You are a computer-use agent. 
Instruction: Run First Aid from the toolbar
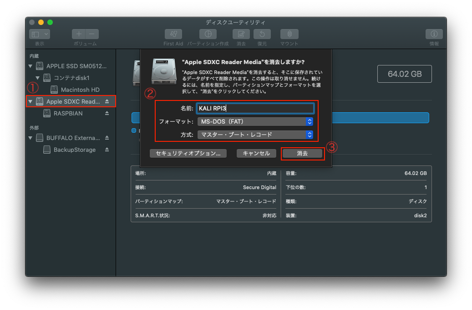[173, 34]
